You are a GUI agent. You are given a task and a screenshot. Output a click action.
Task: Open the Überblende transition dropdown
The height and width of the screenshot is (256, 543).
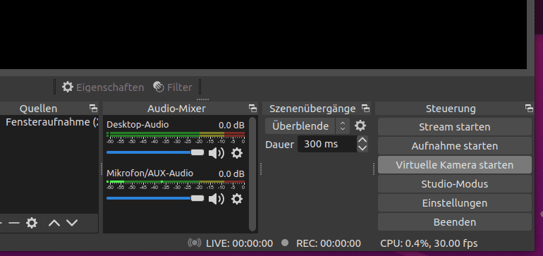click(307, 126)
